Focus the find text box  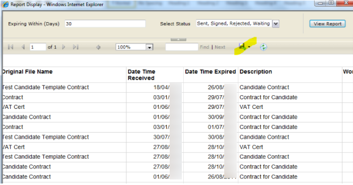182,47
